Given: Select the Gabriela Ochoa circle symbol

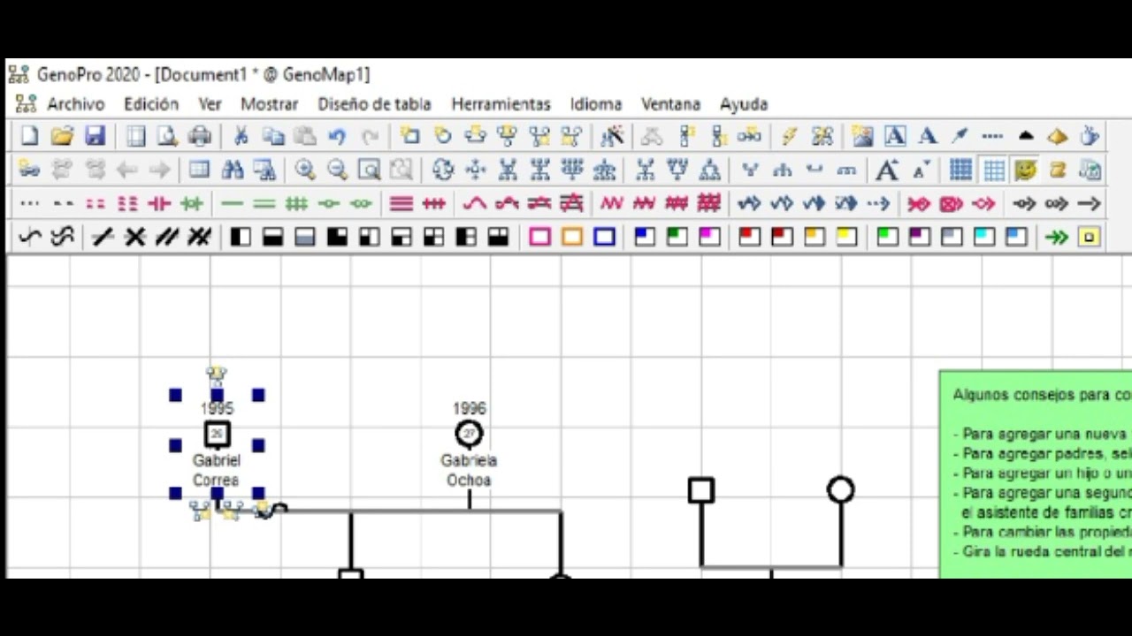Looking at the screenshot, I should tap(469, 434).
